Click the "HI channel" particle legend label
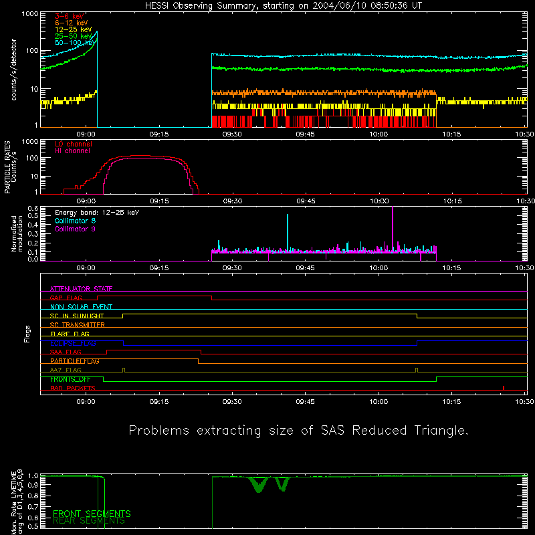The height and width of the screenshot is (535, 535). pos(73,151)
